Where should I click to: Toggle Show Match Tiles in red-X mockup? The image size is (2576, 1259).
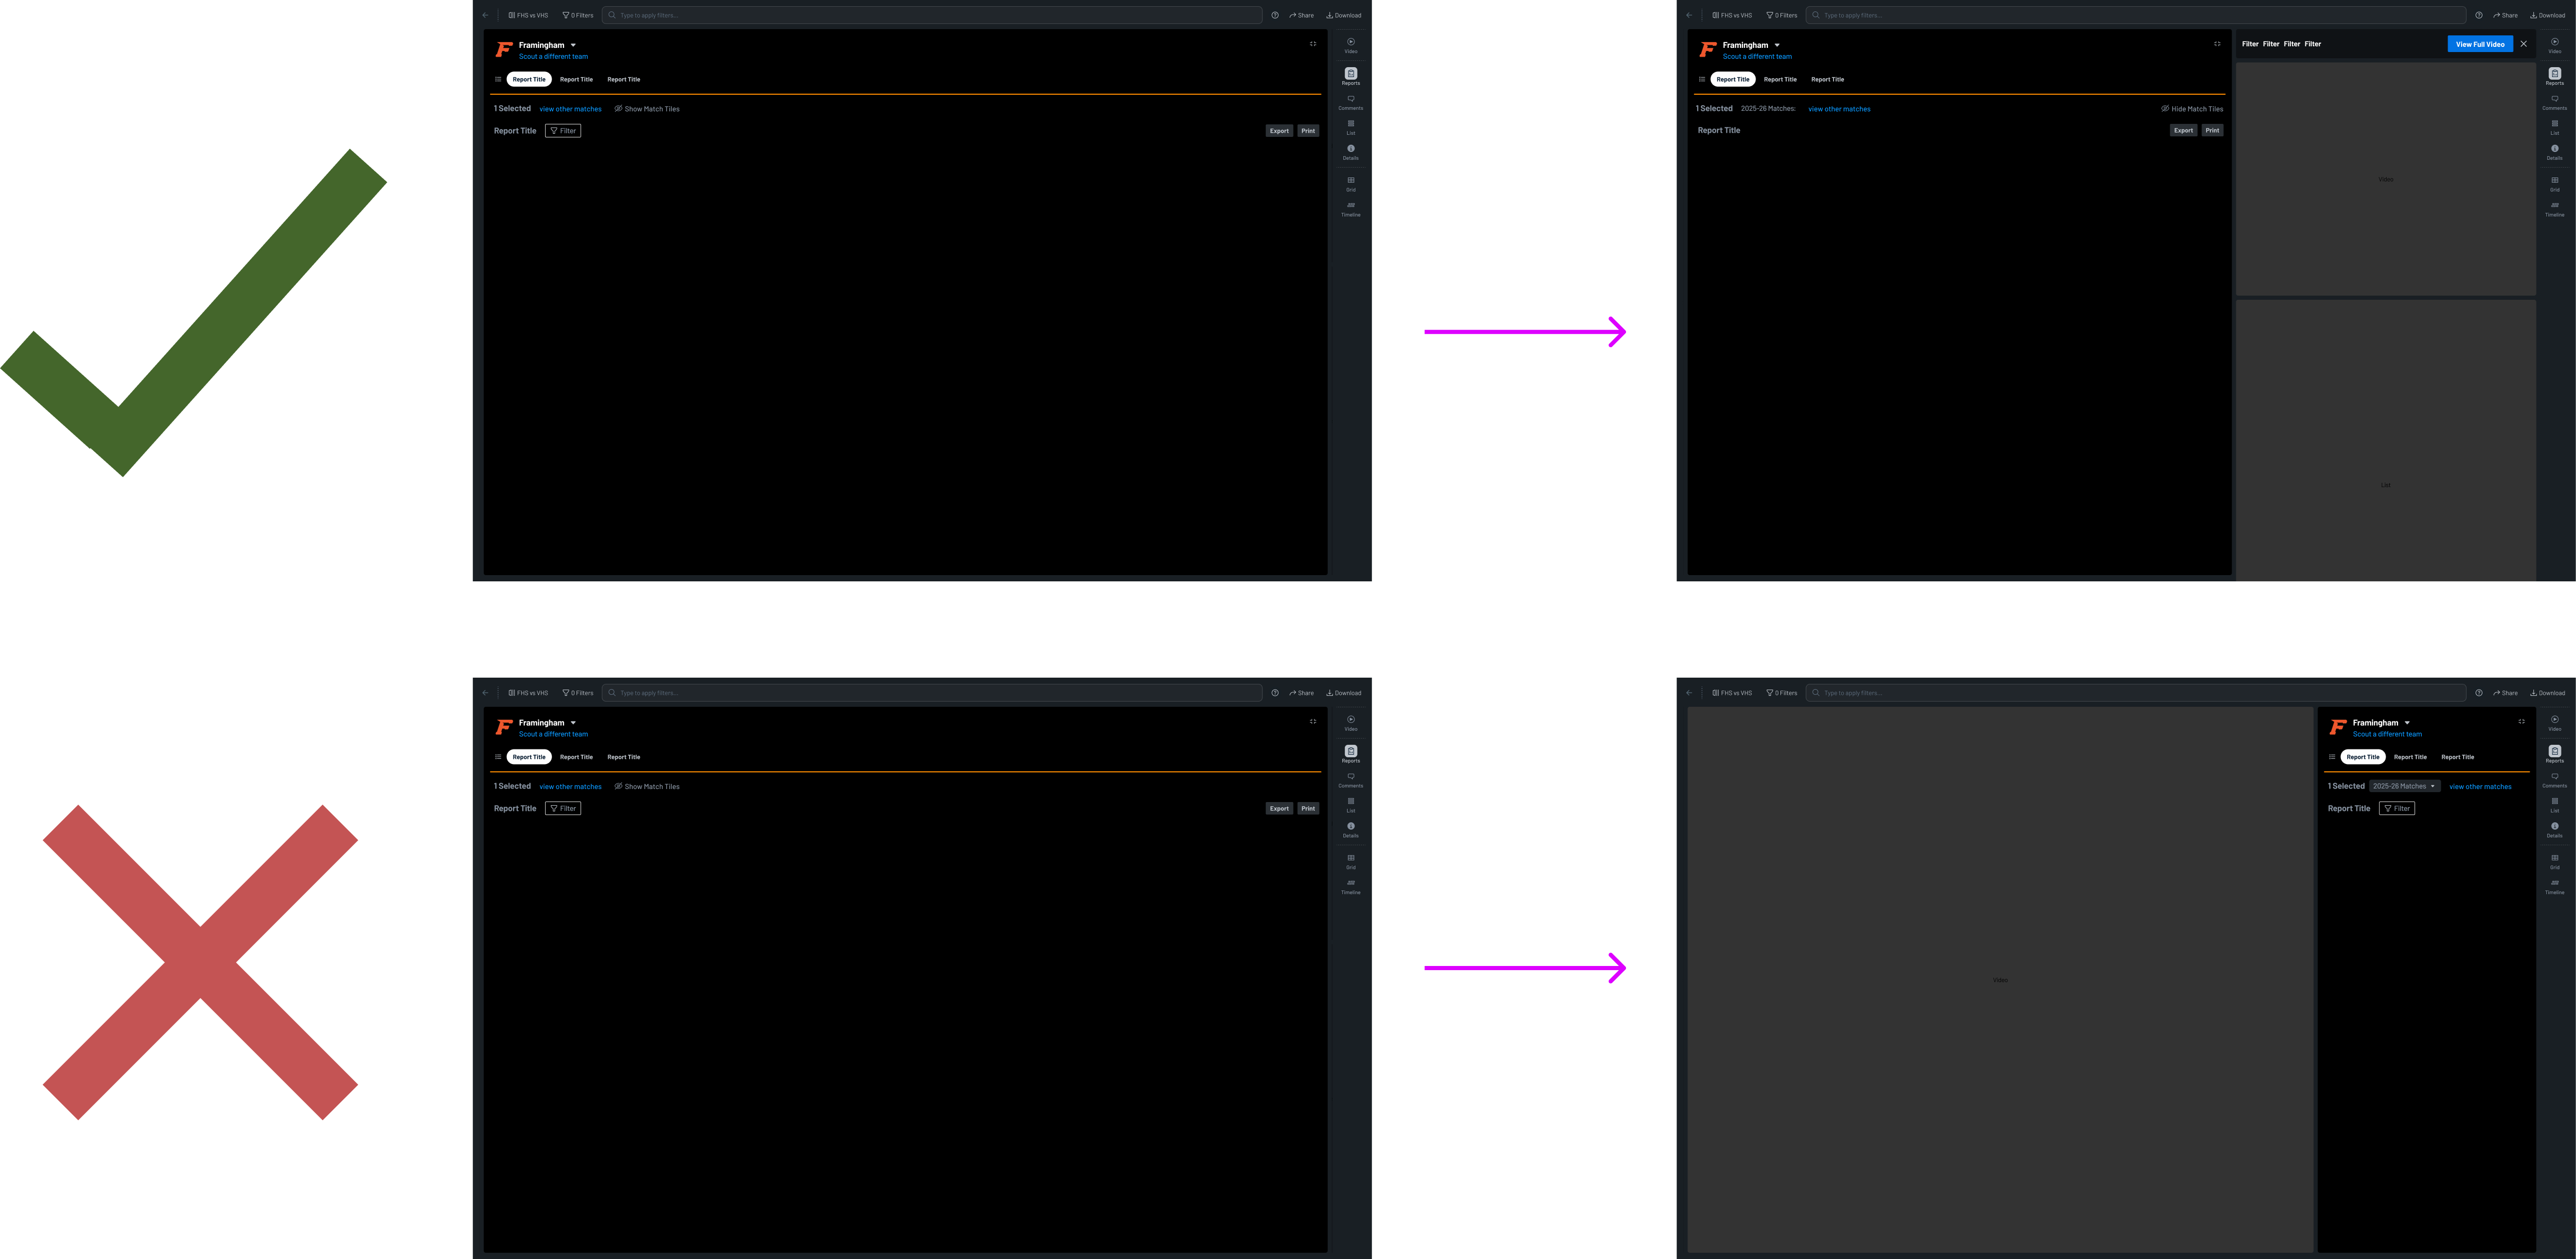pyautogui.click(x=647, y=787)
